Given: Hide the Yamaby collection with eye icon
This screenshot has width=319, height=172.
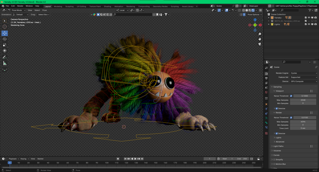Looking at the screenshot, I should click(x=309, y=18).
